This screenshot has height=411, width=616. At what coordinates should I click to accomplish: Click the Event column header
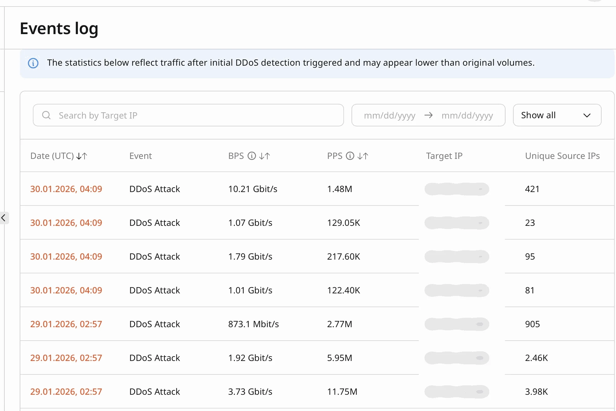(141, 156)
